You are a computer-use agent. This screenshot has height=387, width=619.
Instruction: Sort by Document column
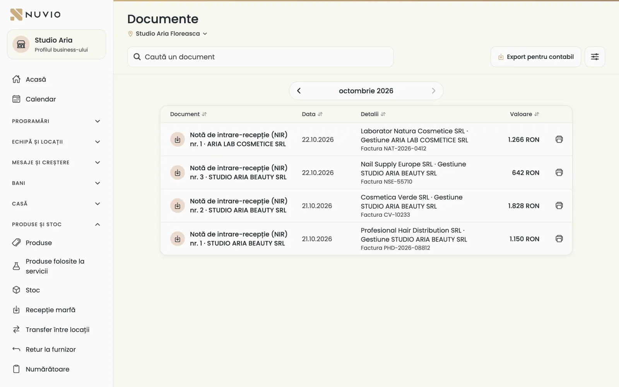point(188,114)
